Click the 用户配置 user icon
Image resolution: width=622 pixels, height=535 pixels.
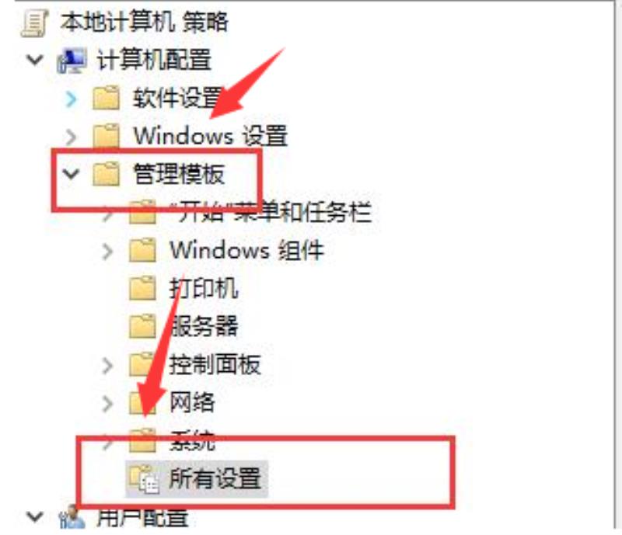[x=72, y=516]
